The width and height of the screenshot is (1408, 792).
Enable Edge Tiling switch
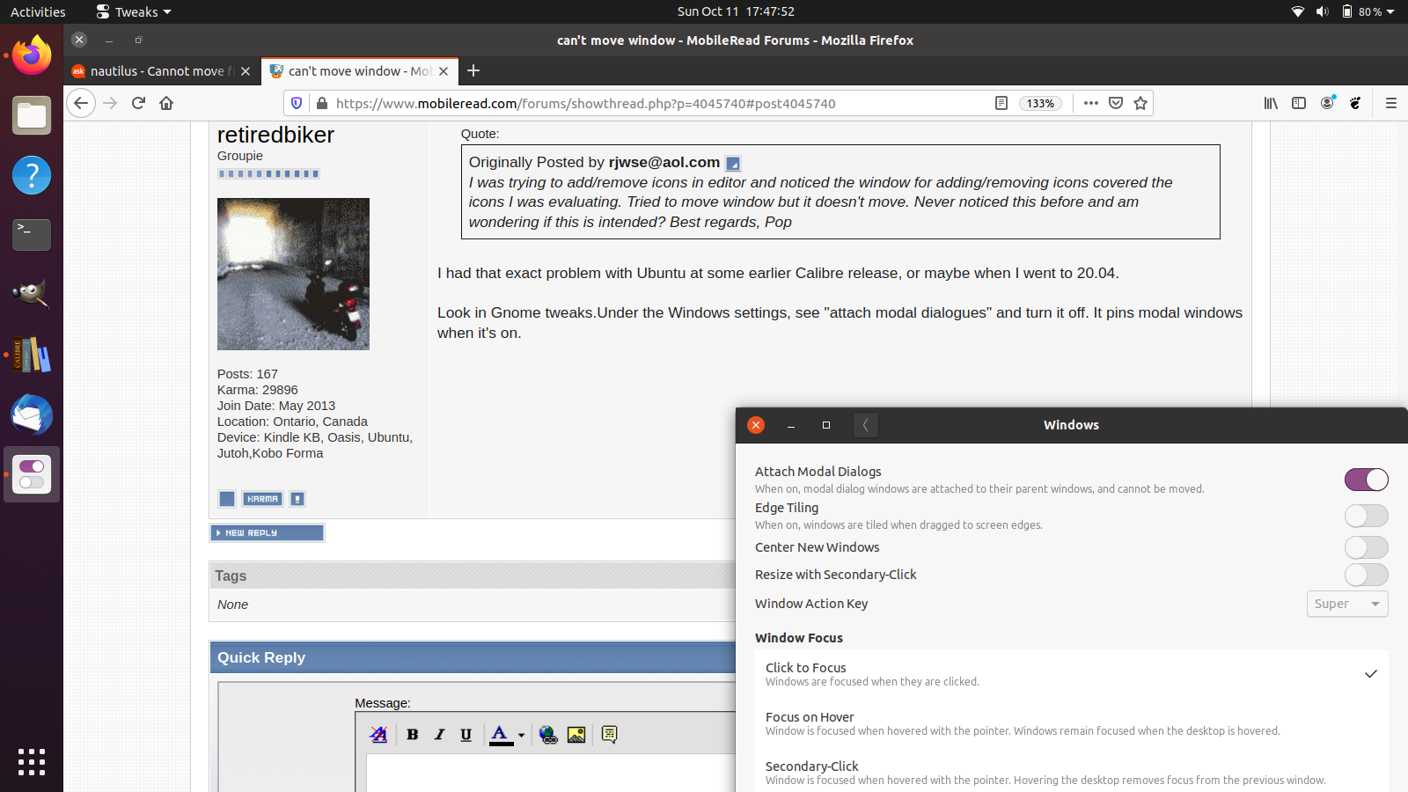(1366, 516)
